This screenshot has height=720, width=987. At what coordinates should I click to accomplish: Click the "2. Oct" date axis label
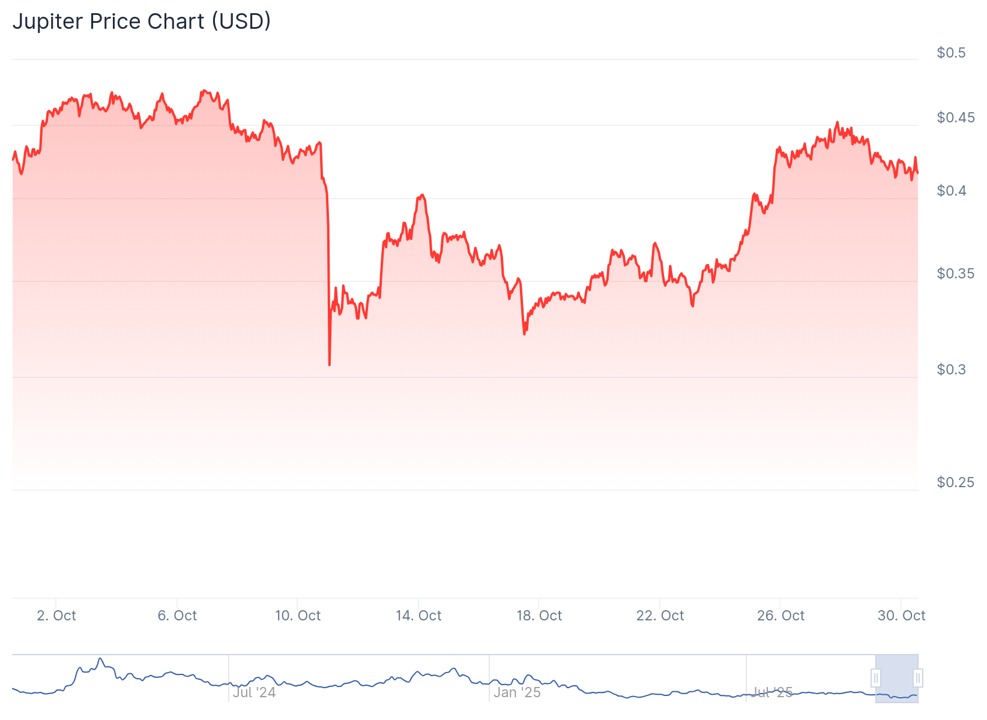(56, 616)
